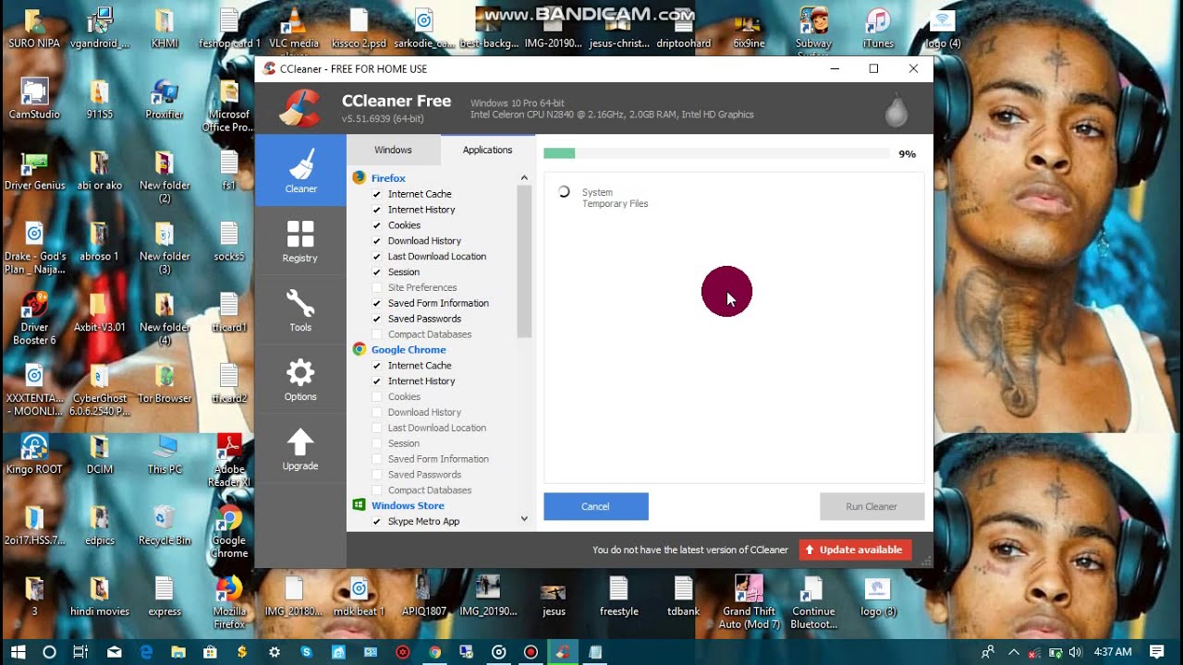Open File Explorer from the taskbar
This screenshot has width=1183, height=665.
click(178, 652)
